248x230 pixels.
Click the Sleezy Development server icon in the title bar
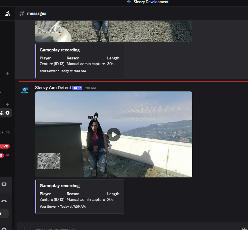coord(129,2)
